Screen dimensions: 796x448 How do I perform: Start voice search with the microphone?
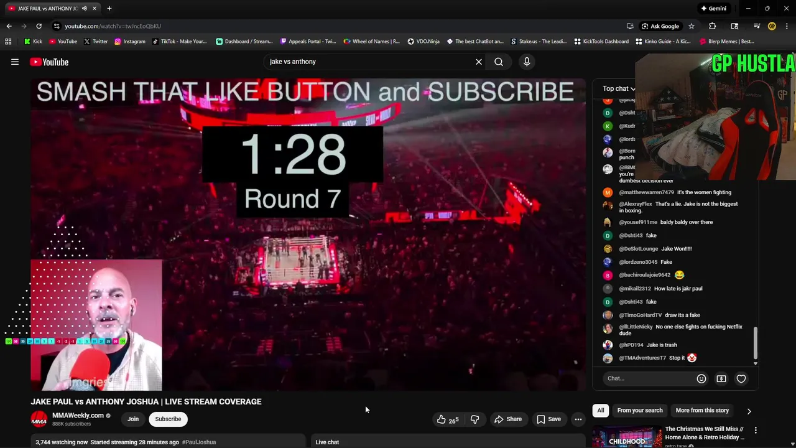(x=527, y=62)
